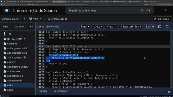Screen dimensions: 173x97
Task: Collapse the file panel with the arrow icon
Action: pos(31,27)
